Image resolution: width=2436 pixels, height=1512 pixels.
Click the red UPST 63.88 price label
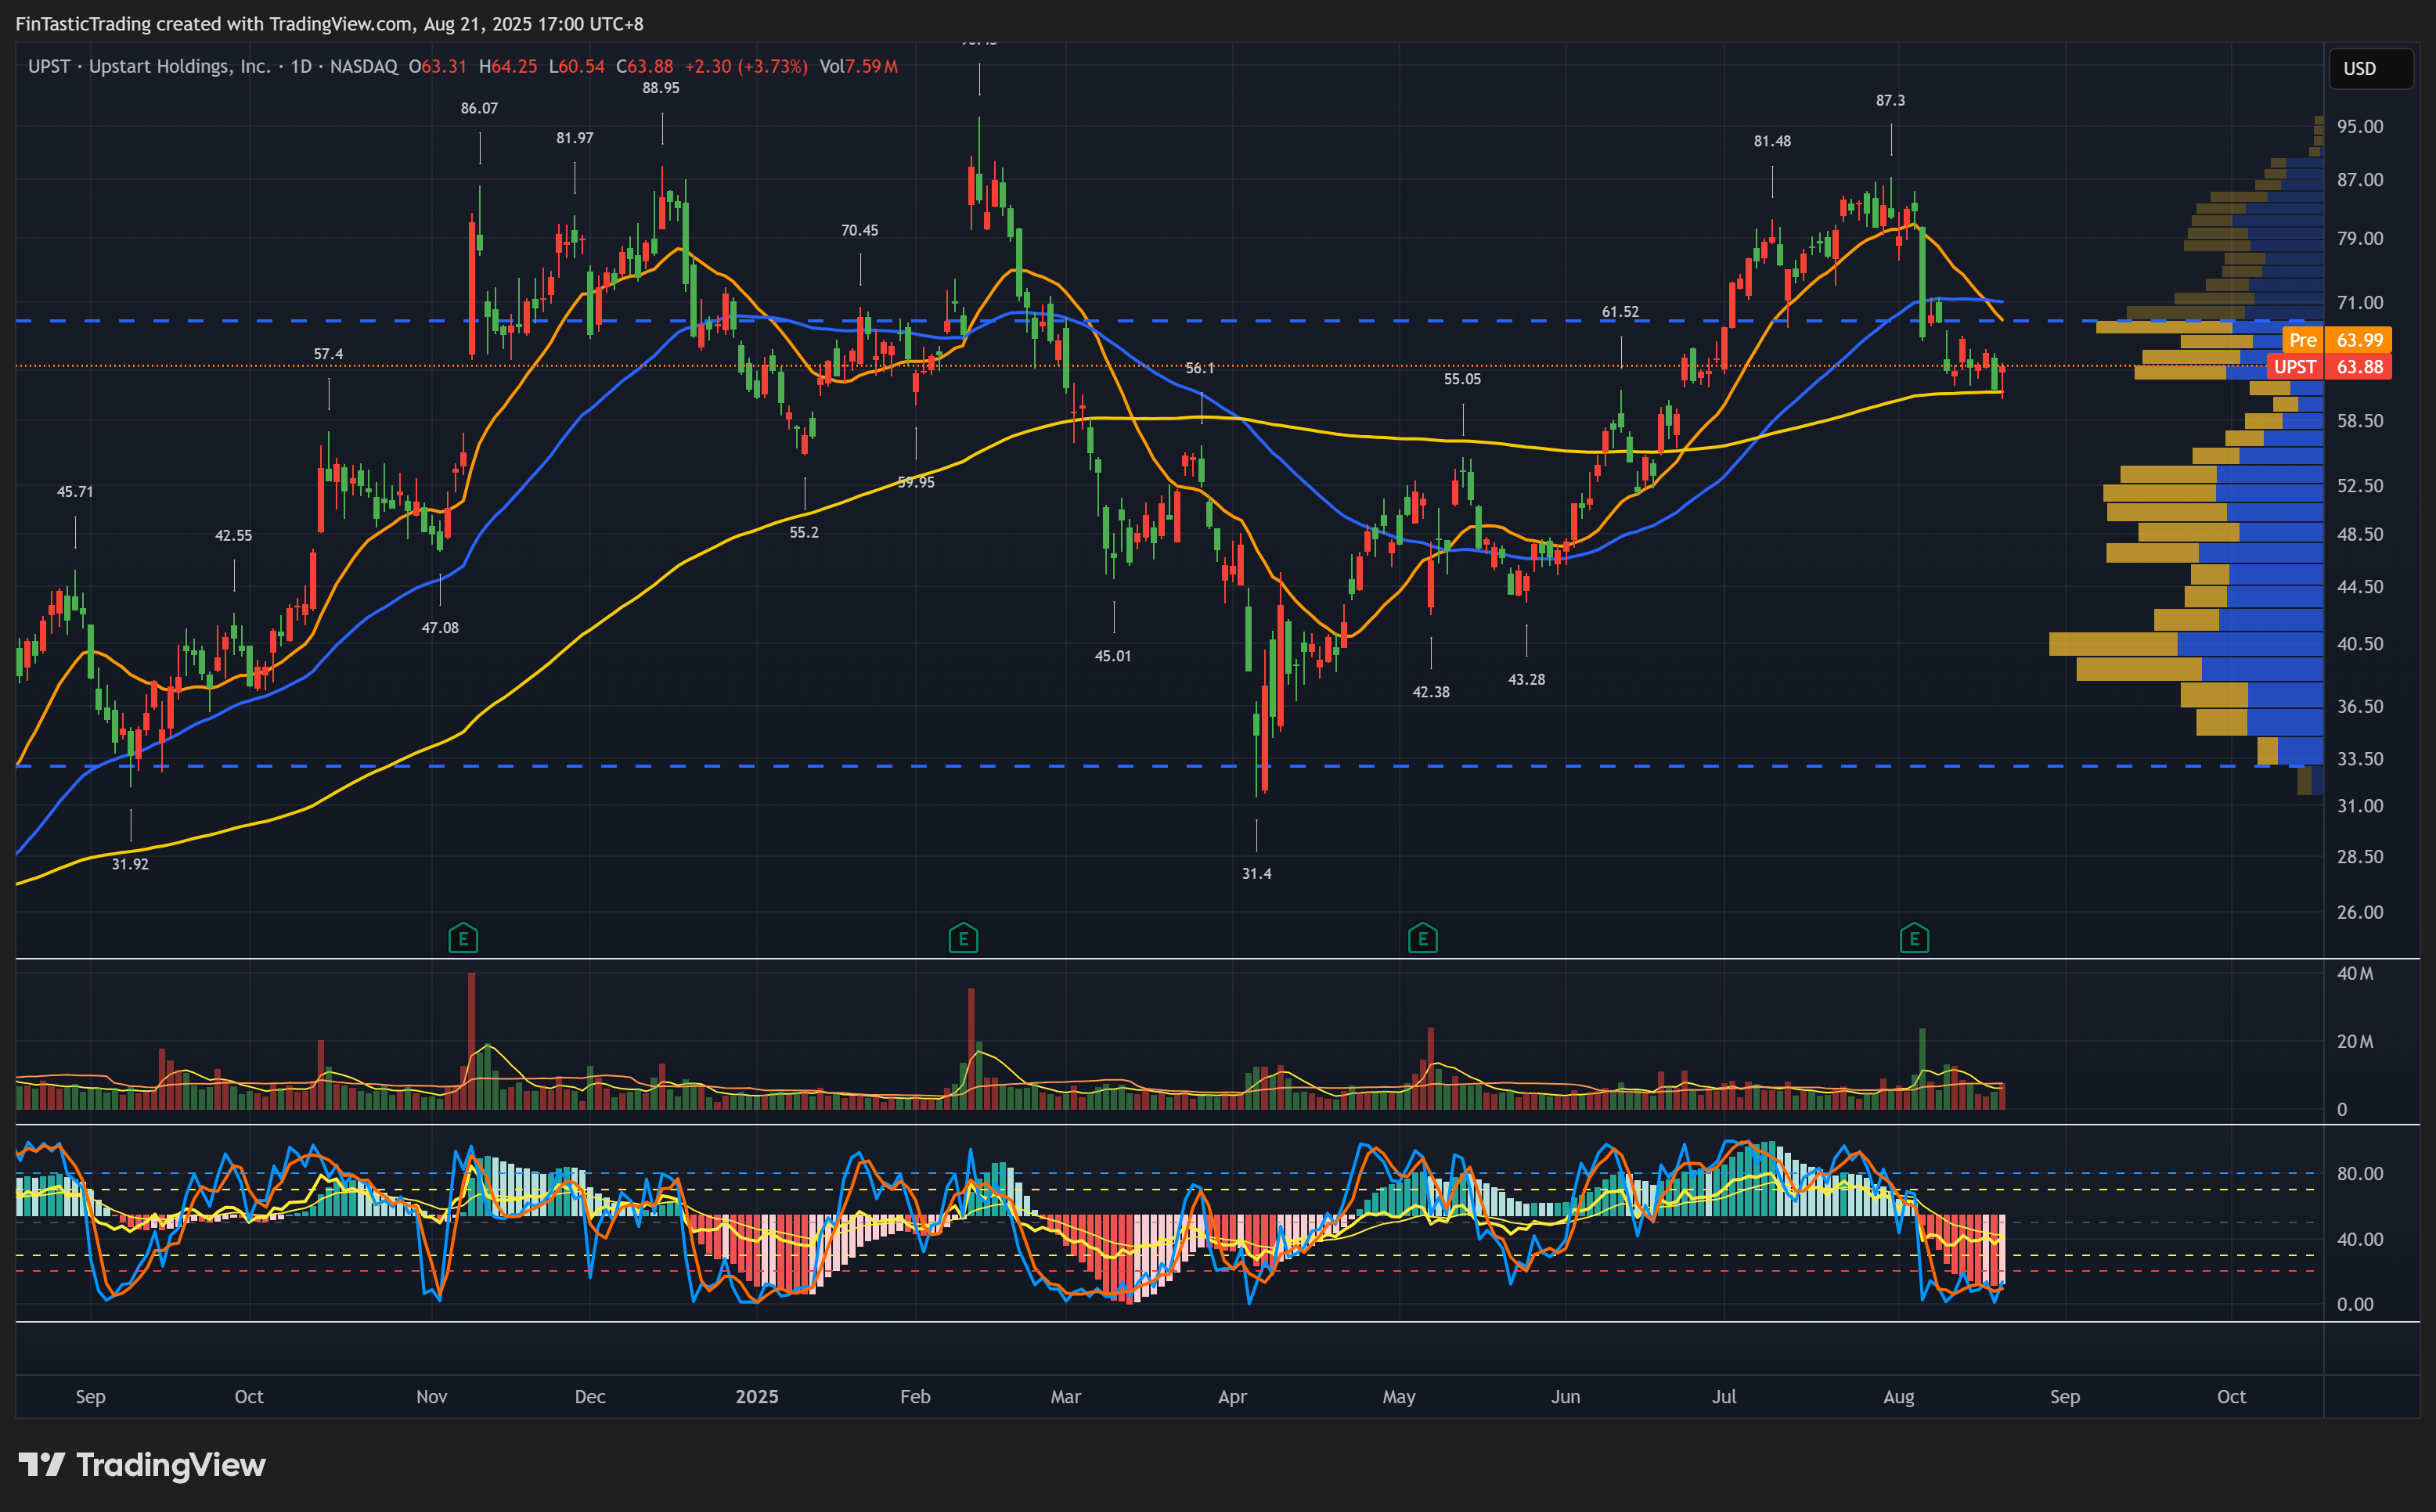click(2328, 367)
